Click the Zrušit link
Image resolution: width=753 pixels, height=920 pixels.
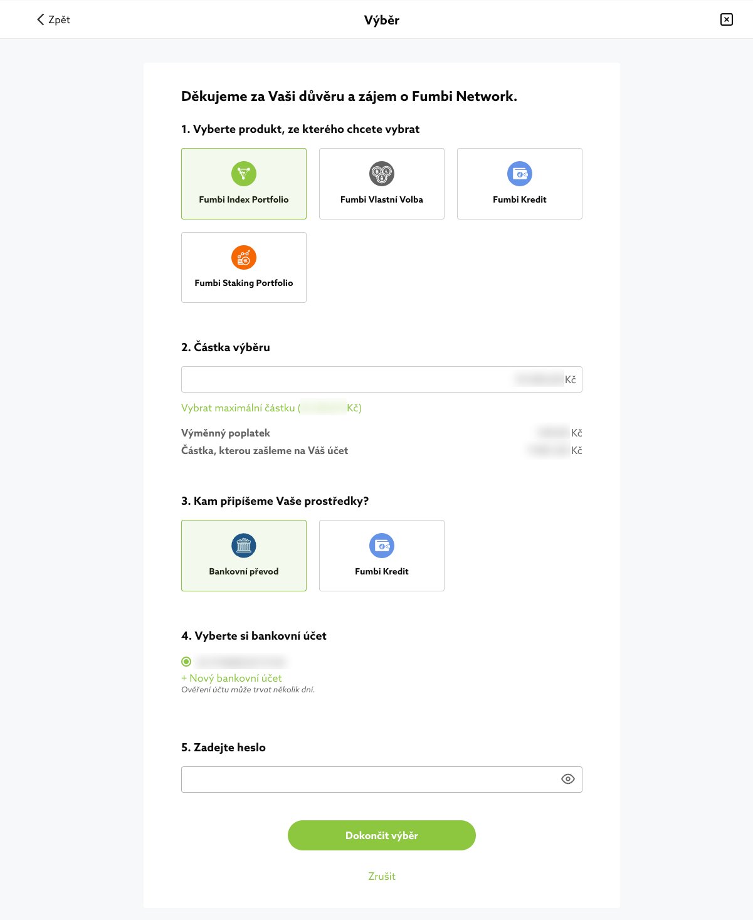coord(382,876)
